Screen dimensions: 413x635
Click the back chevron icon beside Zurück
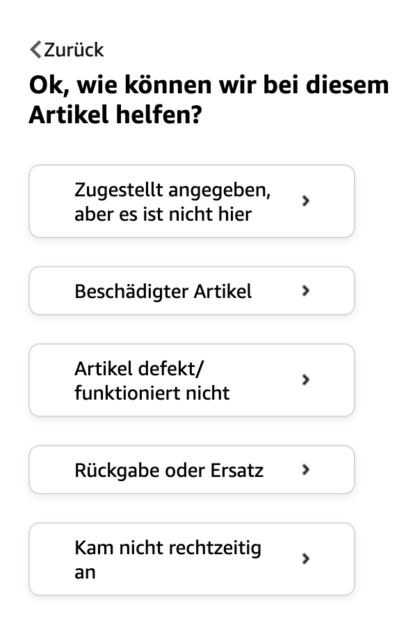[x=35, y=49]
